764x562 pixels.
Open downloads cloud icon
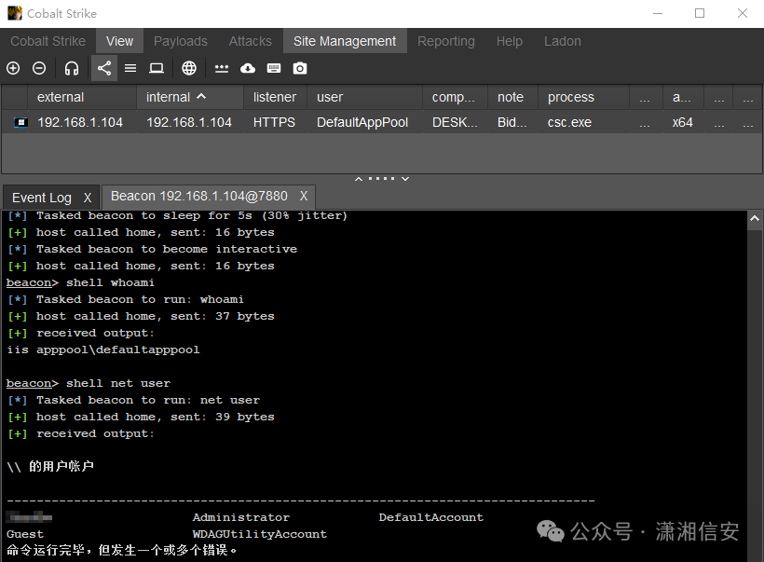248,68
